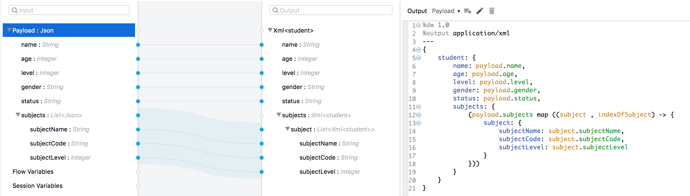
Task: Click the Output search magnifier icon
Action: [276, 10]
